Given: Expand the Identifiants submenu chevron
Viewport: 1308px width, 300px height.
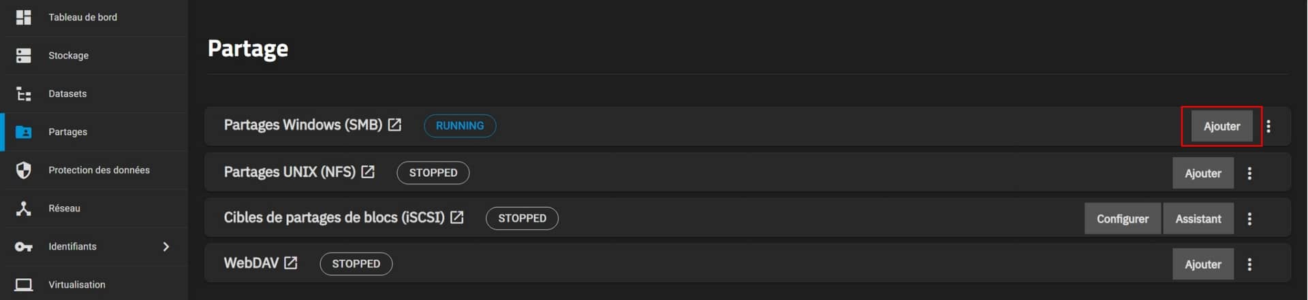Looking at the screenshot, I should (166, 246).
